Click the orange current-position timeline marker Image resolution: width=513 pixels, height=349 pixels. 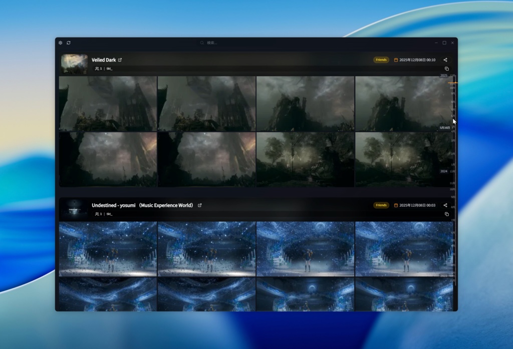[x=453, y=83]
